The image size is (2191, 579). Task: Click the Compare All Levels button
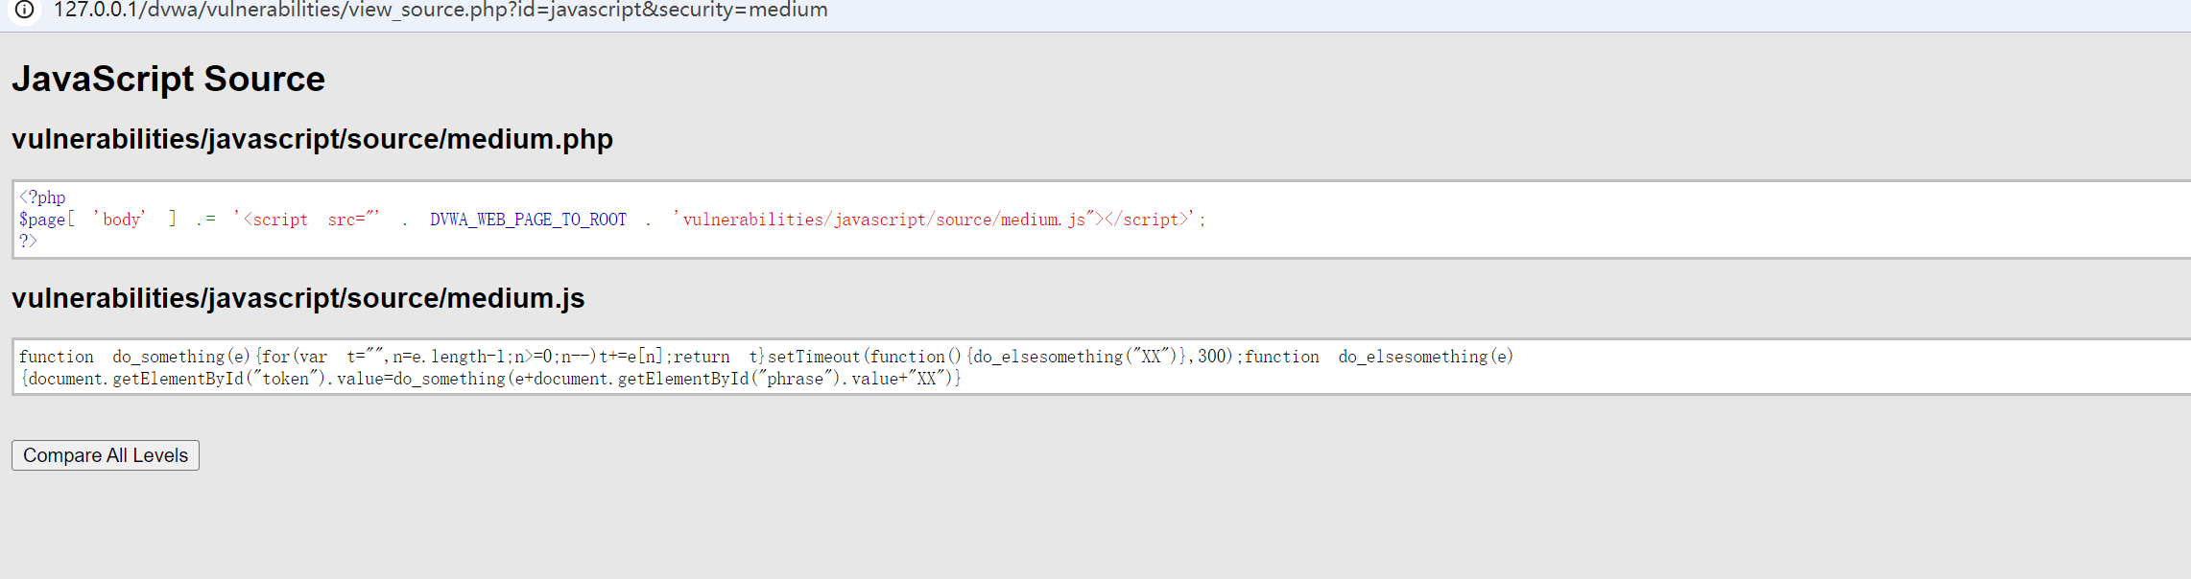106,455
